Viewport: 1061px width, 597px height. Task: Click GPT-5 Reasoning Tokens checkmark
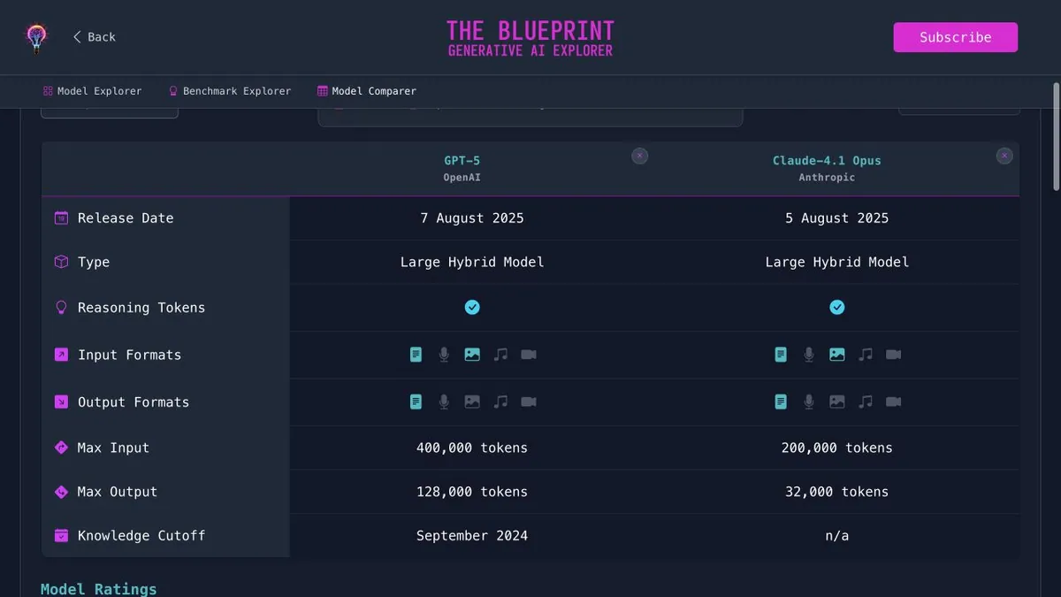tap(472, 307)
